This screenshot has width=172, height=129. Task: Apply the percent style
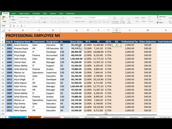[x=96, y=21]
